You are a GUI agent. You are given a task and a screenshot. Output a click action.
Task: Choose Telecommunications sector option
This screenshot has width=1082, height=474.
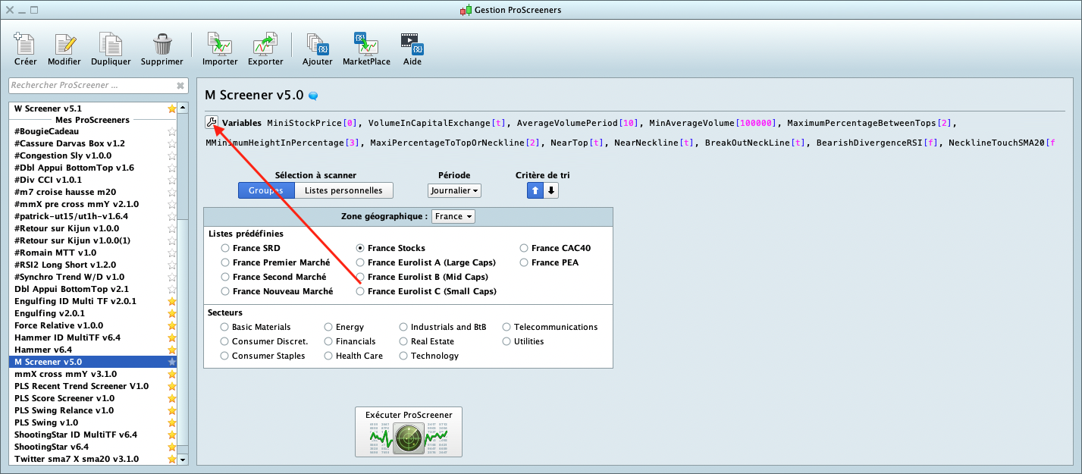[x=507, y=327]
